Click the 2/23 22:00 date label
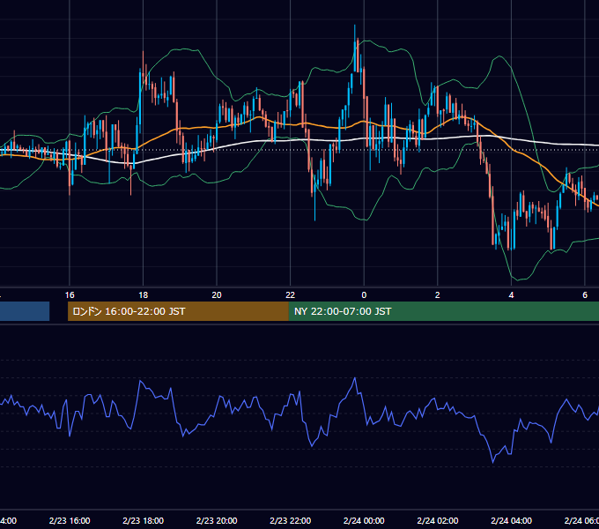 tap(291, 520)
